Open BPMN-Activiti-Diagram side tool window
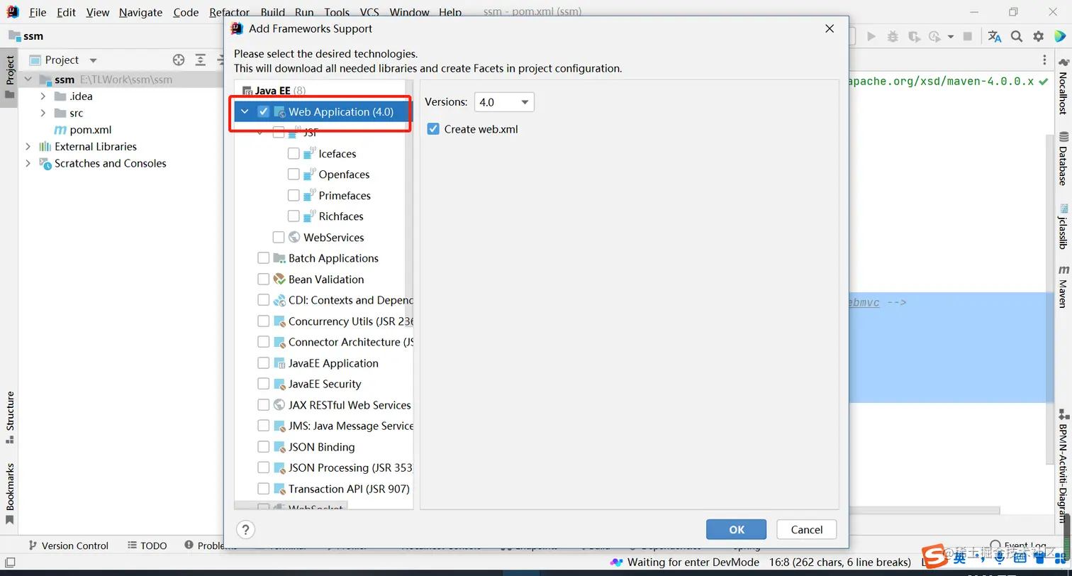 pos(1063,465)
